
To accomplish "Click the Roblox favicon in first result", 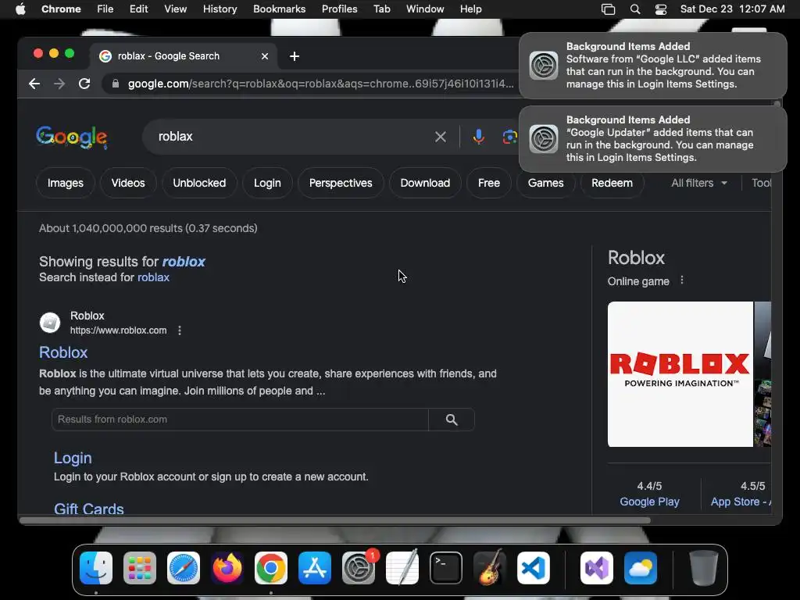I will click(x=50, y=323).
